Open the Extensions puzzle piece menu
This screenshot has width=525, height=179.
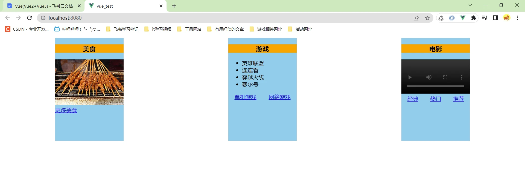(x=474, y=18)
